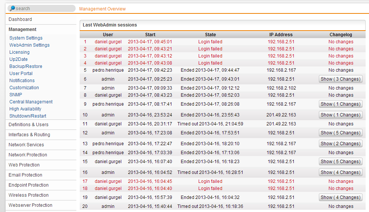
Task: Expand Network Services menu
Action: tap(26, 145)
